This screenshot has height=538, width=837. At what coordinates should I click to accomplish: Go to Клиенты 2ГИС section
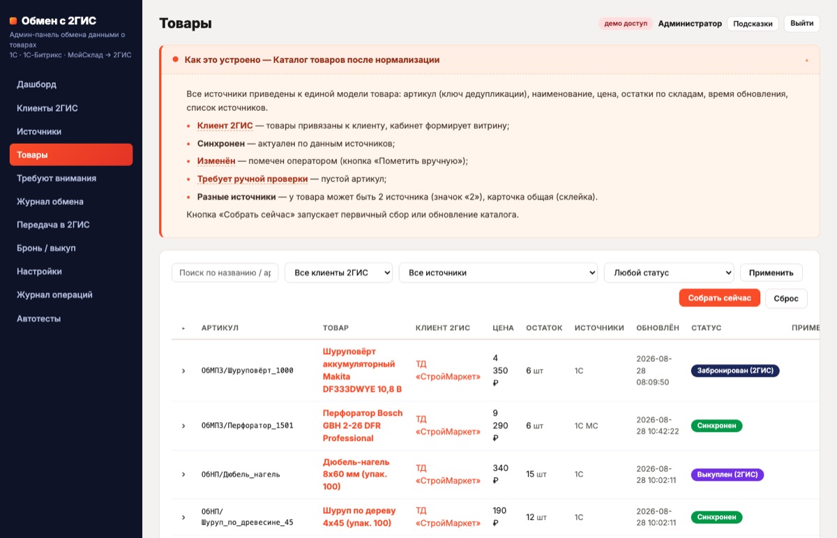[x=71, y=108]
